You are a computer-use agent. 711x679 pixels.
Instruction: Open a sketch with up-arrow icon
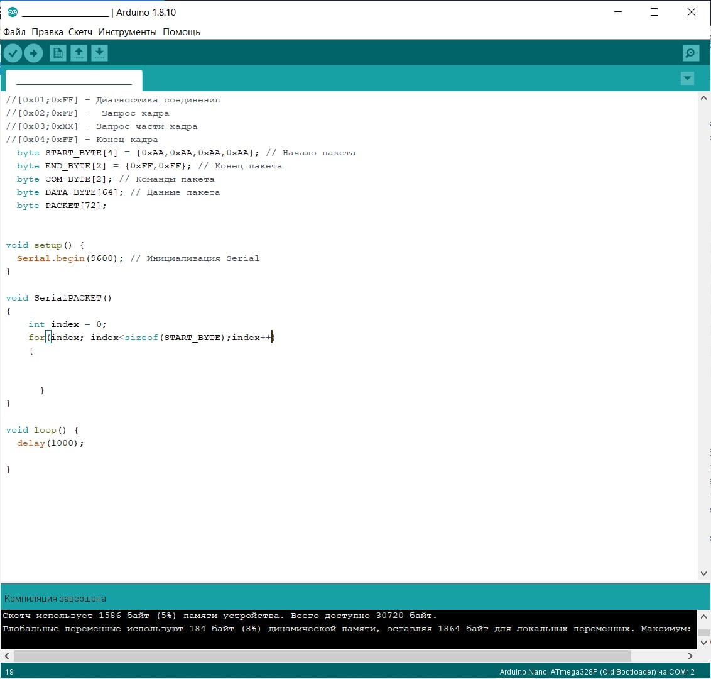click(79, 53)
